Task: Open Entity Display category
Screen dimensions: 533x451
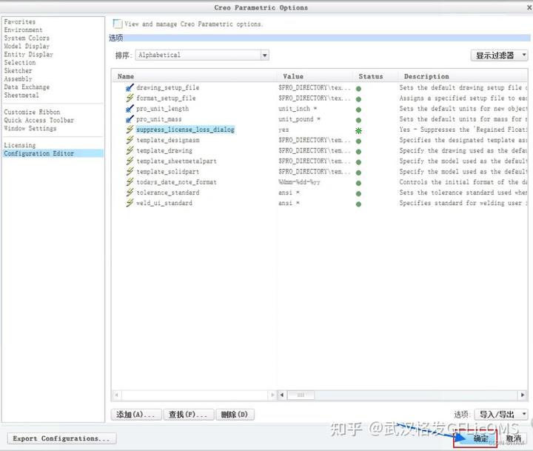Action: pyautogui.click(x=29, y=54)
